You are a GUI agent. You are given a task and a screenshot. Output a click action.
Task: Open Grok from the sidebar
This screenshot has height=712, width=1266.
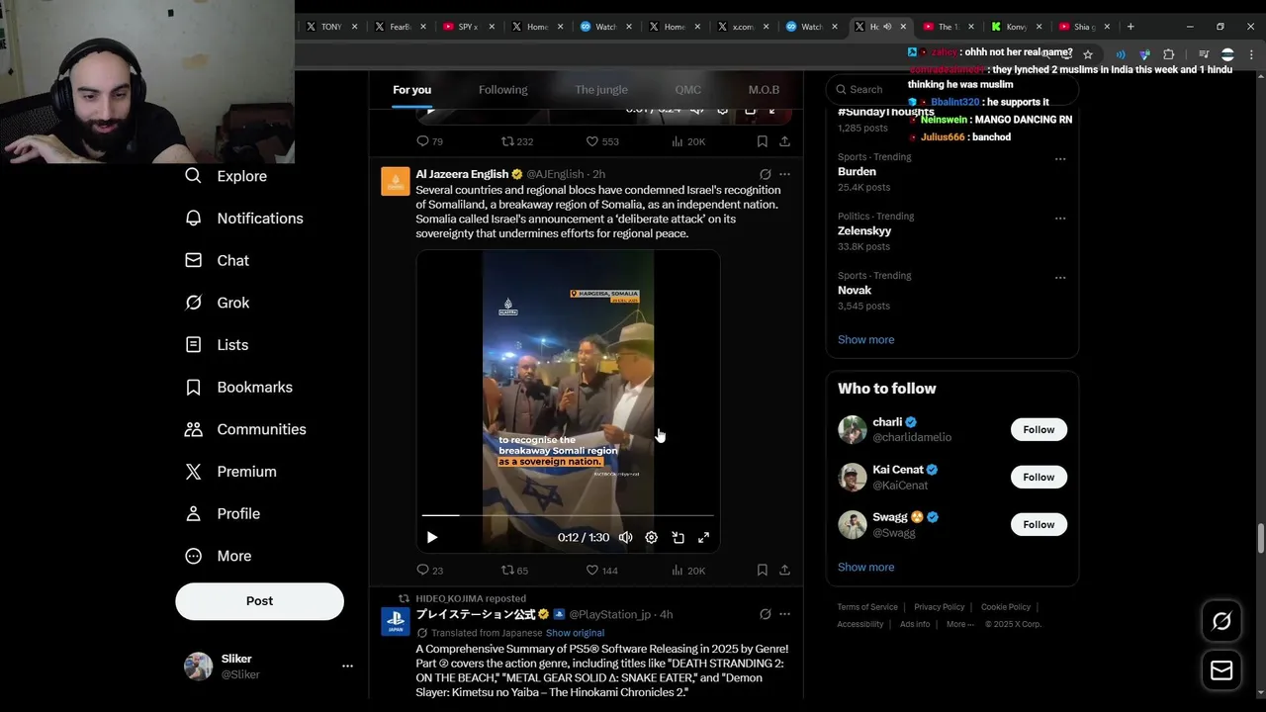click(x=218, y=303)
